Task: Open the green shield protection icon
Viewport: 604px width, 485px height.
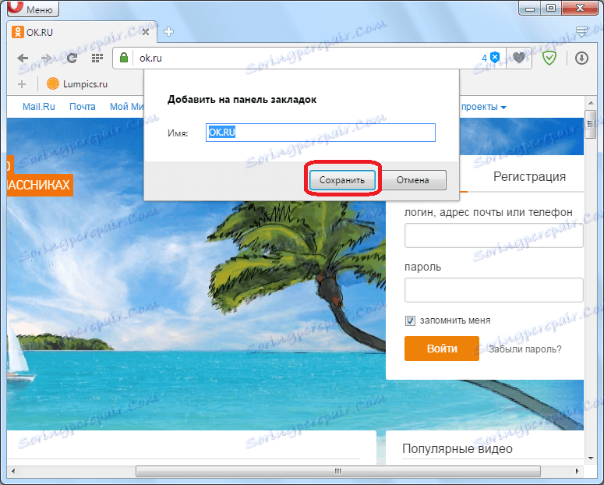Action: coord(549,58)
